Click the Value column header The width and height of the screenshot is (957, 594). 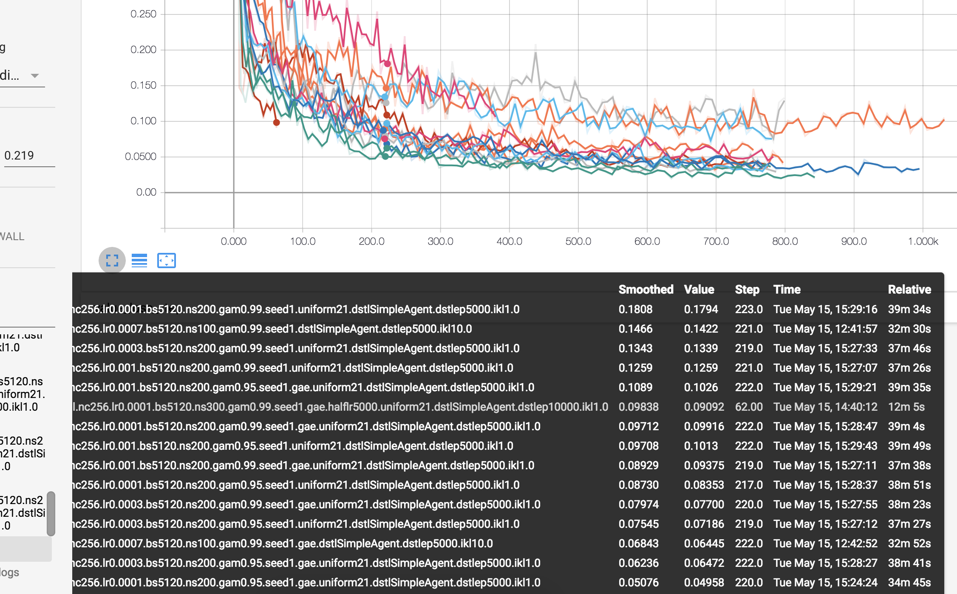click(x=699, y=289)
